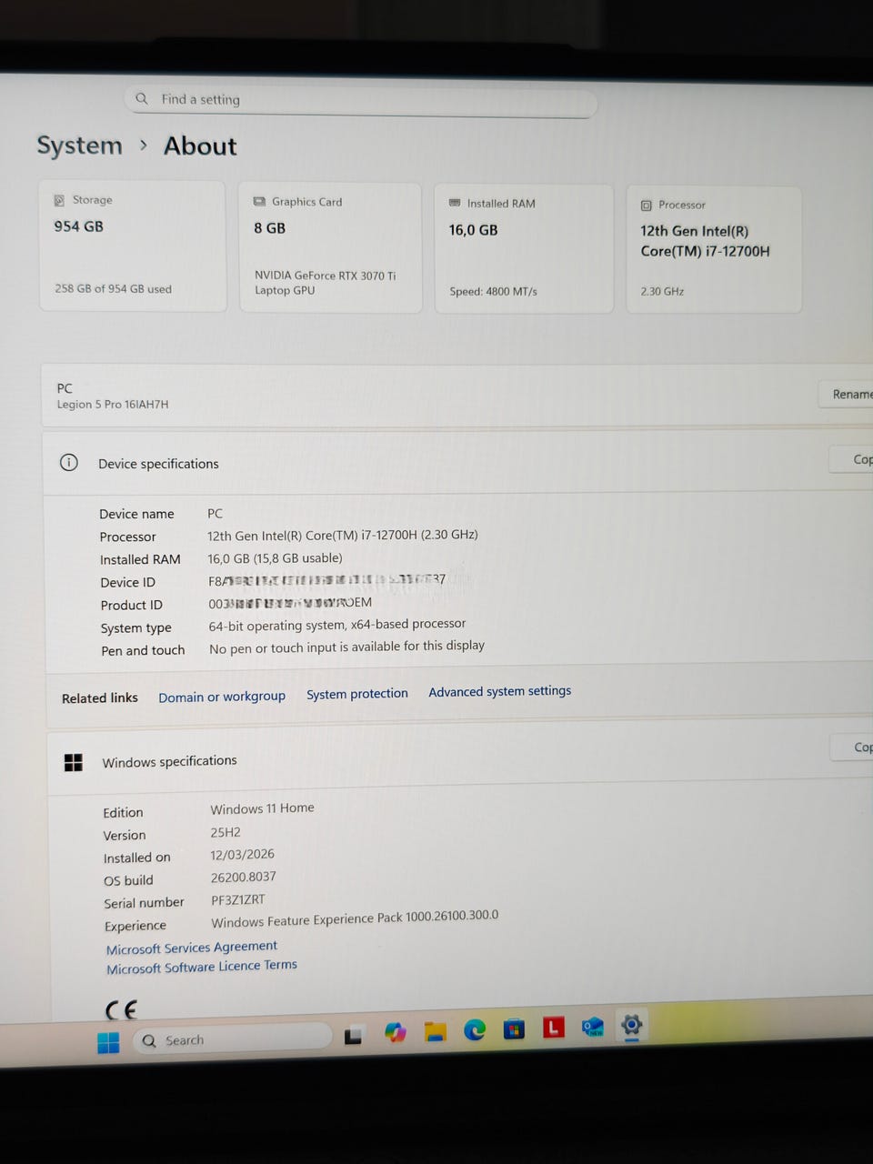Image resolution: width=873 pixels, height=1164 pixels.
Task: Go back to System in the breadcrumb
Action: click(x=79, y=145)
